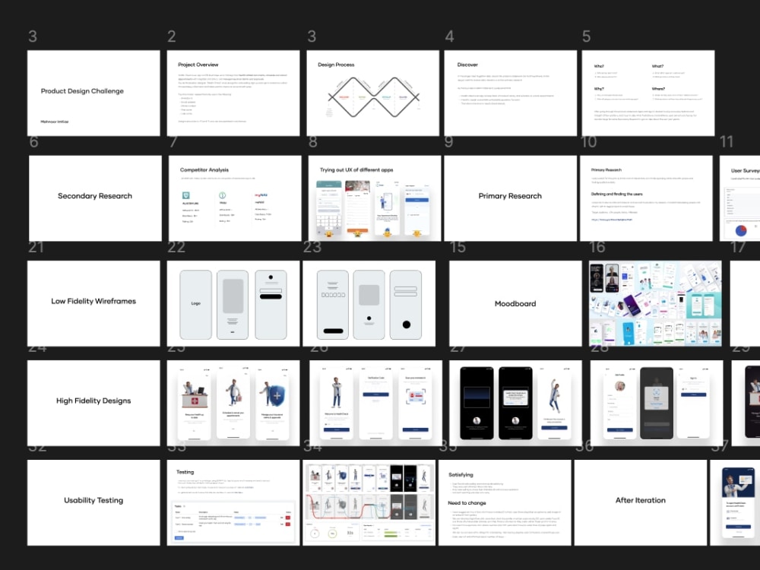Open the Design Process double diamond frame

372,93
